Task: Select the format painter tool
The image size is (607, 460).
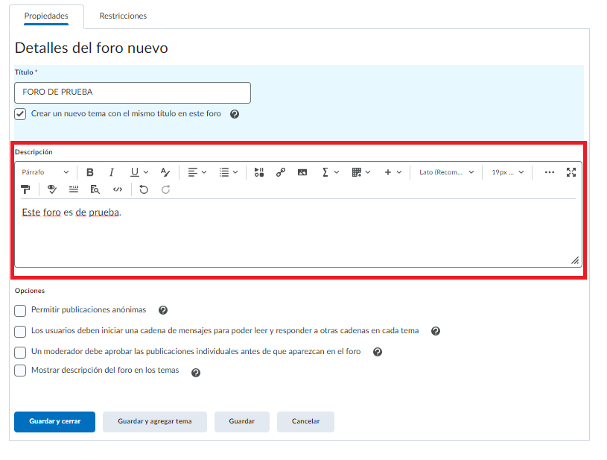Action: click(26, 189)
